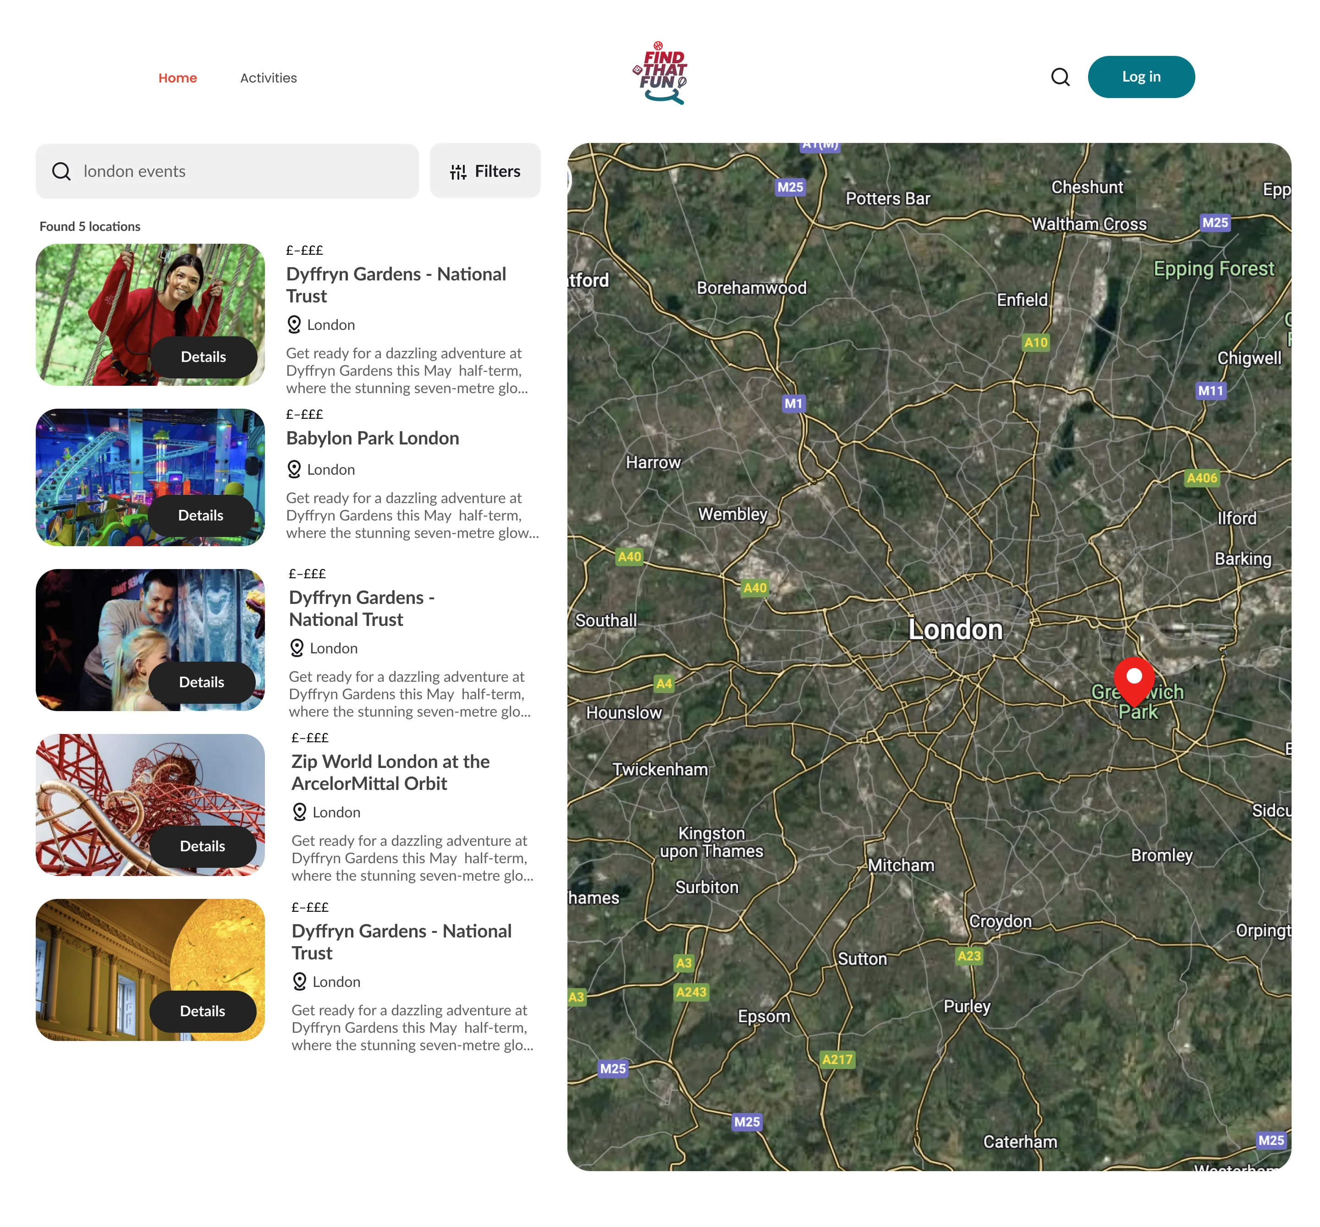This screenshot has height=1227, width=1320.
Task: Click 'Wembley' label on the map
Action: pos(732,514)
